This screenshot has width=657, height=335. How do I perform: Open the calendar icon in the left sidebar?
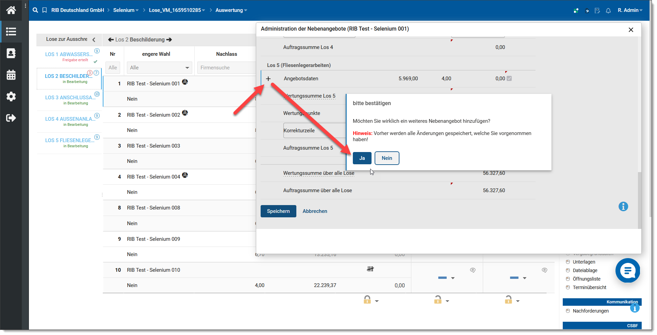pos(11,75)
